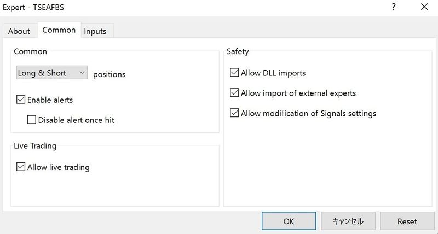Image resolution: width=438 pixels, height=234 pixels.
Task: Enable Disable alert once hit option
Action: [x=32, y=120]
